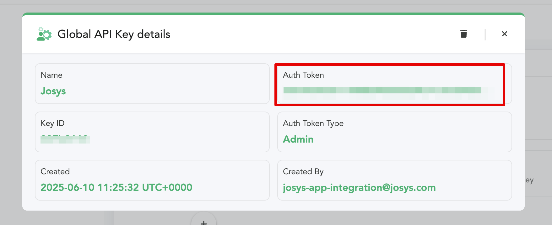Click the Created timestamp 2025-06-10 11:25:32
The width and height of the screenshot is (552, 225).
coord(116,187)
